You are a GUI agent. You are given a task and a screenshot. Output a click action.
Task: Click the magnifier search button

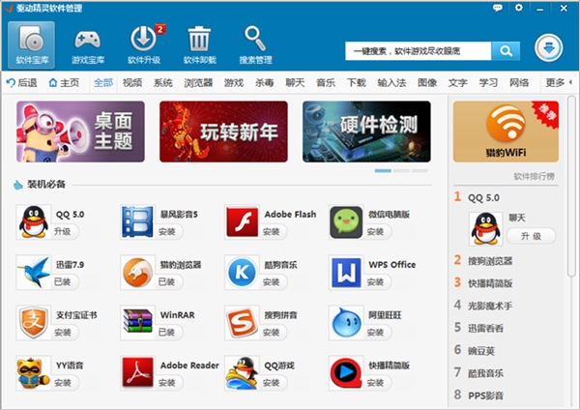click(x=506, y=50)
